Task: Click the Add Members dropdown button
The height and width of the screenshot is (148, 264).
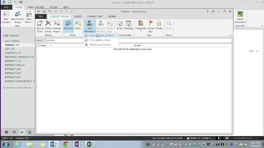Action: (x=90, y=26)
